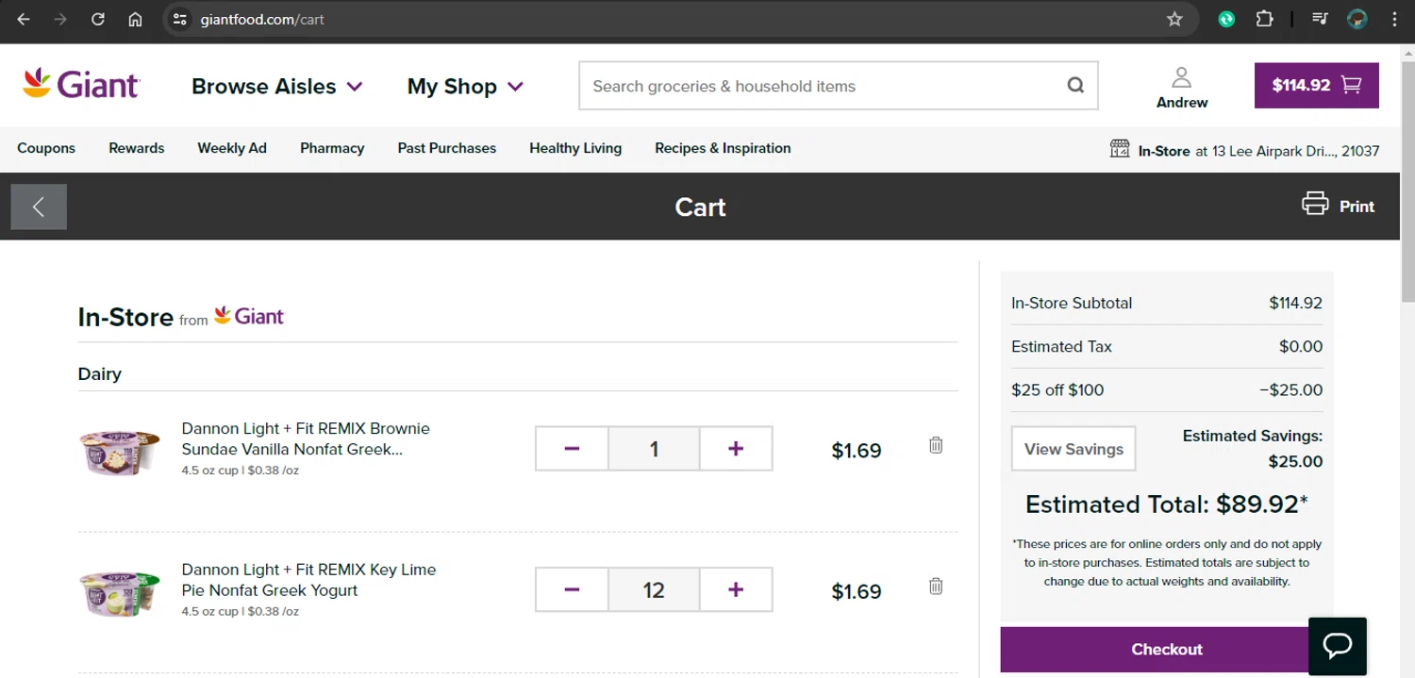Focus the grocery search field
Image resolution: width=1415 pixels, height=678 pixels.
coord(821,86)
